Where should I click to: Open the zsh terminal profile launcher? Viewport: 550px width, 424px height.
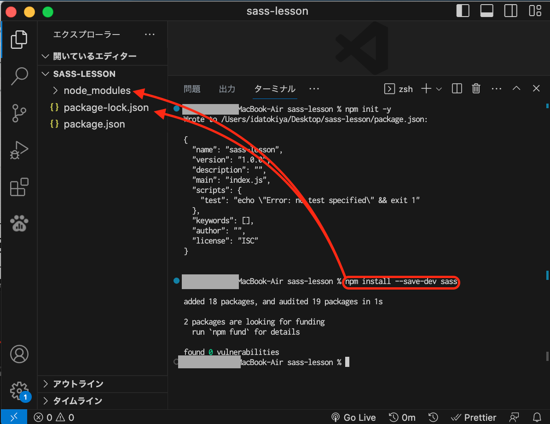point(399,89)
